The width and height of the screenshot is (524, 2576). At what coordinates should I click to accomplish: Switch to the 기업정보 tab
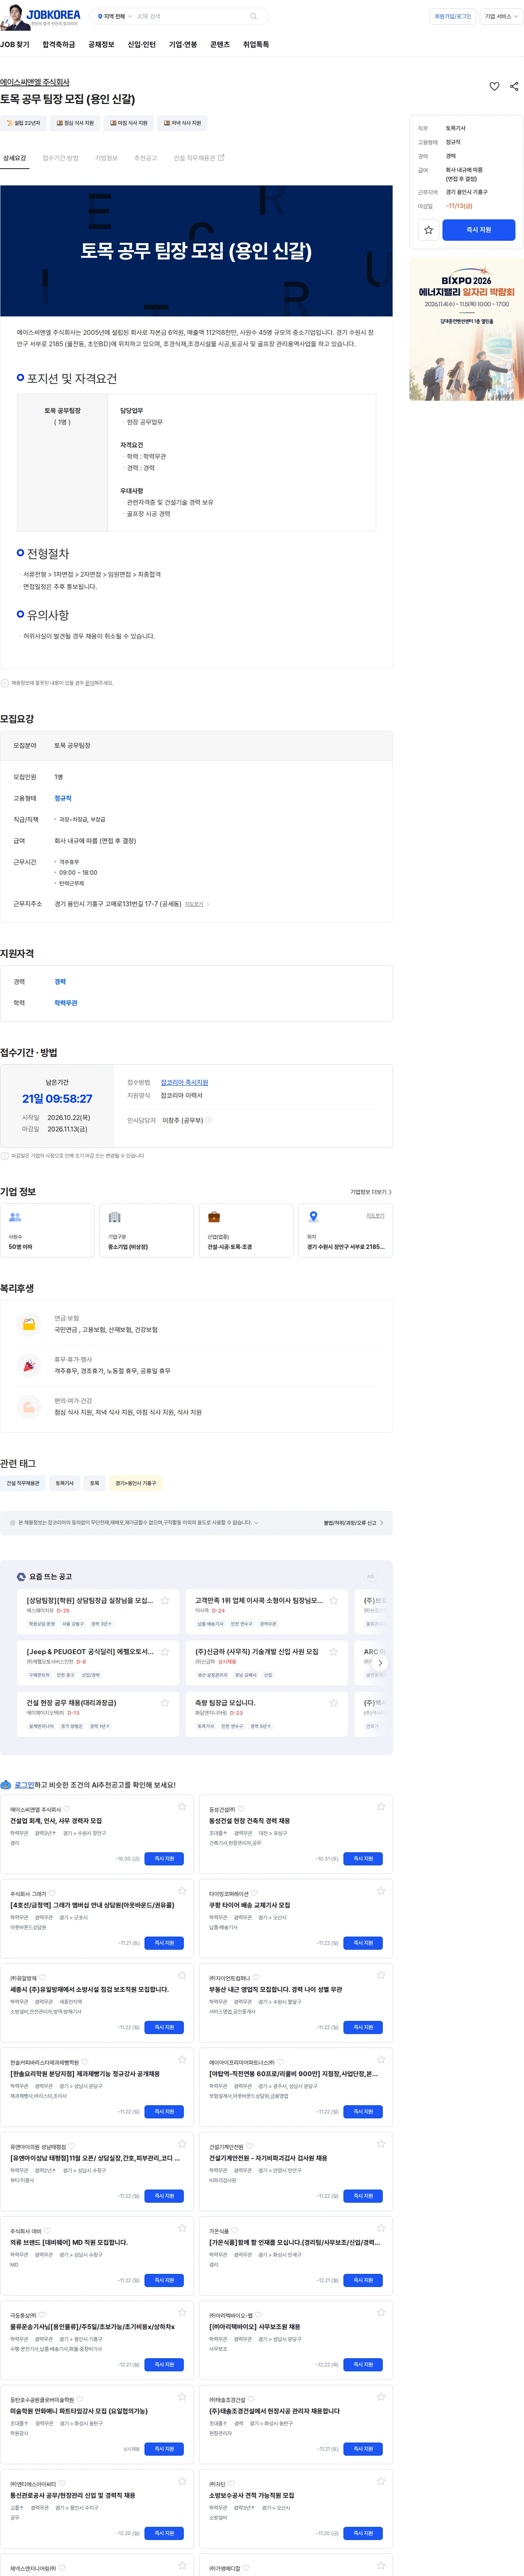(x=106, y=158)
